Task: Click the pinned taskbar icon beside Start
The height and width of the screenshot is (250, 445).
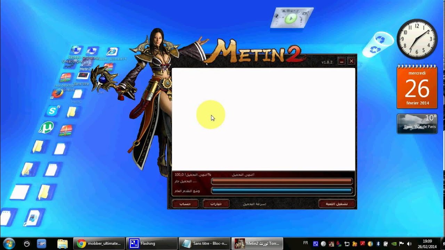Action: click(x=27, y=244)
